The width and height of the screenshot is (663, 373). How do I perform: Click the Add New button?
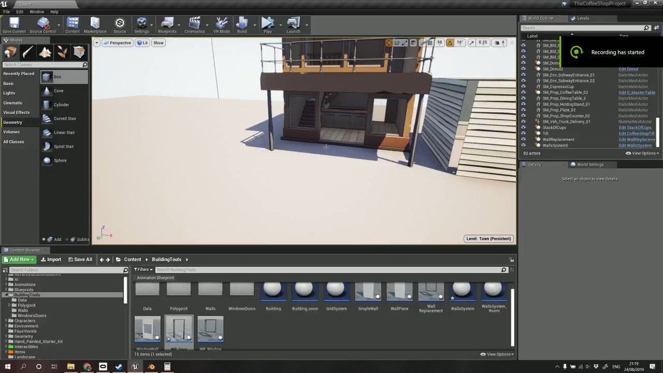(x=19, y=259)
